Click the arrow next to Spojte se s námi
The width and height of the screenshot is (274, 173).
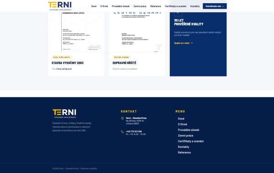(192, 43)
